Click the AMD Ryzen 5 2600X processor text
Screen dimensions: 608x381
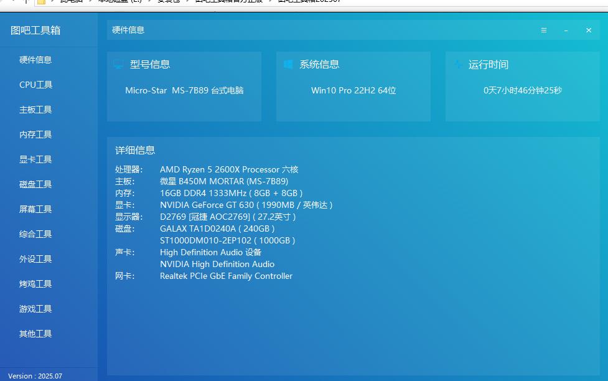(x=229, y=169)
